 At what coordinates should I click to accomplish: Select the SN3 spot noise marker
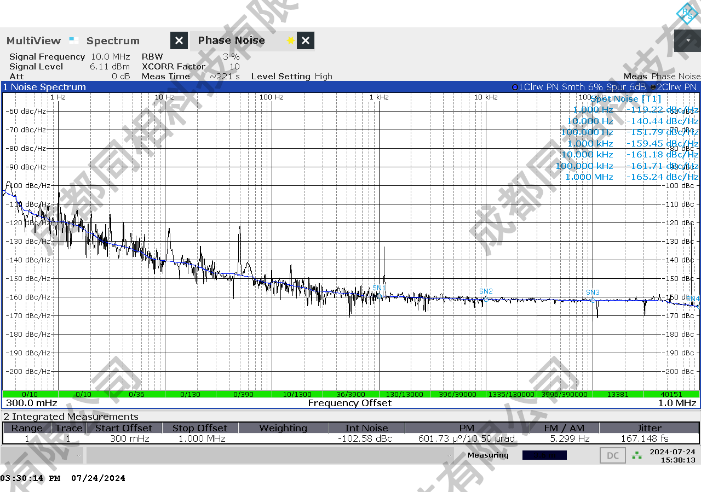pos(593,300)
